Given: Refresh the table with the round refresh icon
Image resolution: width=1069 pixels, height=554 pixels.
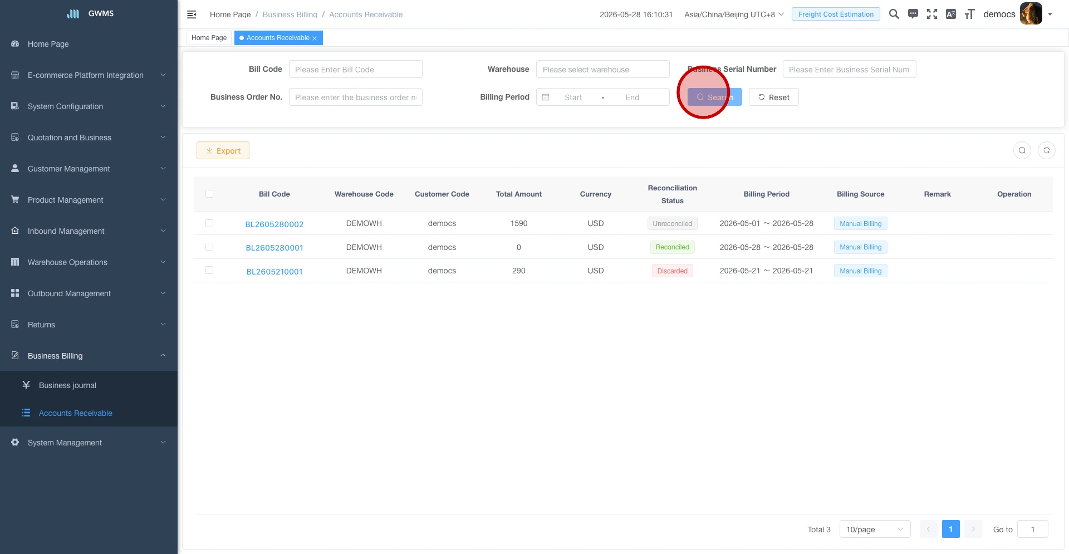Looking at the screenshot, I should (1047, 150).
